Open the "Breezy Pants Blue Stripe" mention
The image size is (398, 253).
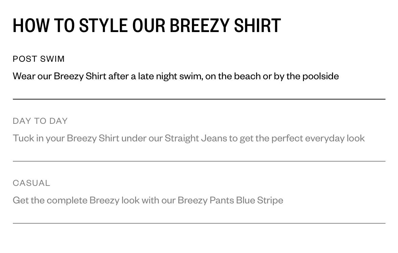[230, 200]
